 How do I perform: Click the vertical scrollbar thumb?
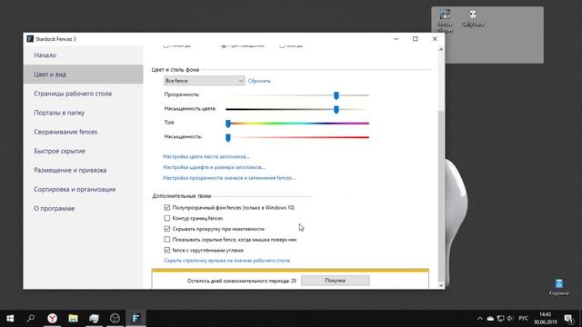[441, 196]
